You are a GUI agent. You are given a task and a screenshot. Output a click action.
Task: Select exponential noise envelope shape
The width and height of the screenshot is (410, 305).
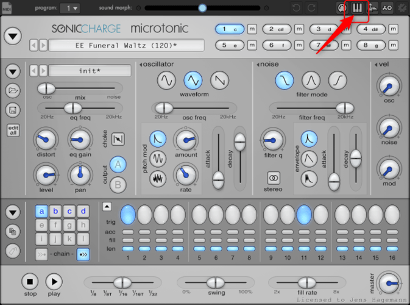pos(309,138)
